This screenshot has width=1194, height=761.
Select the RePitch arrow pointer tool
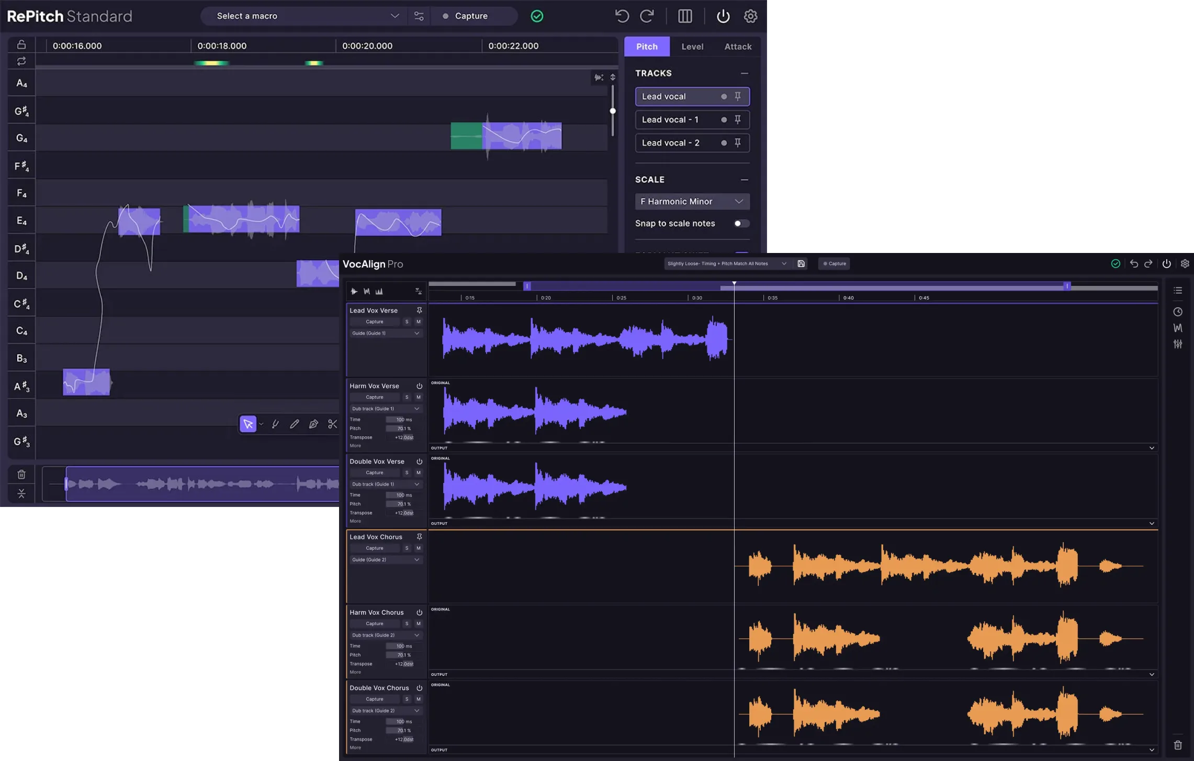coord(248,424)
